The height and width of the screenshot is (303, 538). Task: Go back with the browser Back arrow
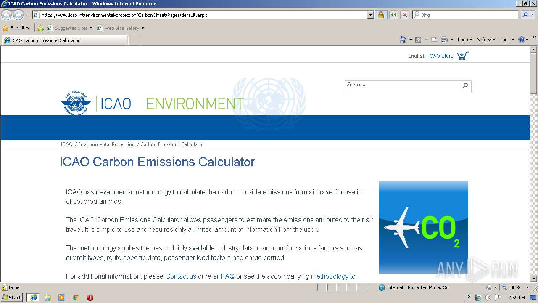pyautogui.click(x=7, y=15)
